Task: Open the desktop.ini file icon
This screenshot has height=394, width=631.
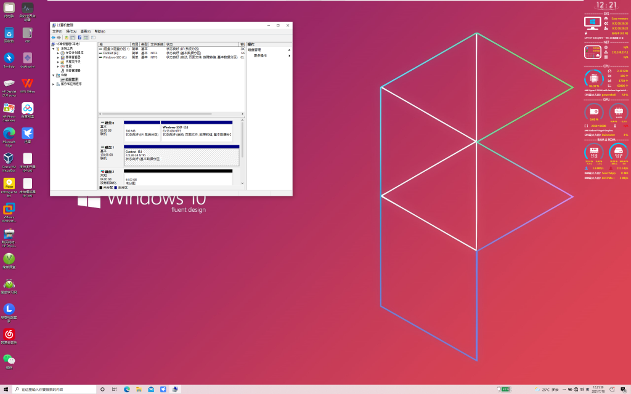Action: tap(27, 60)
